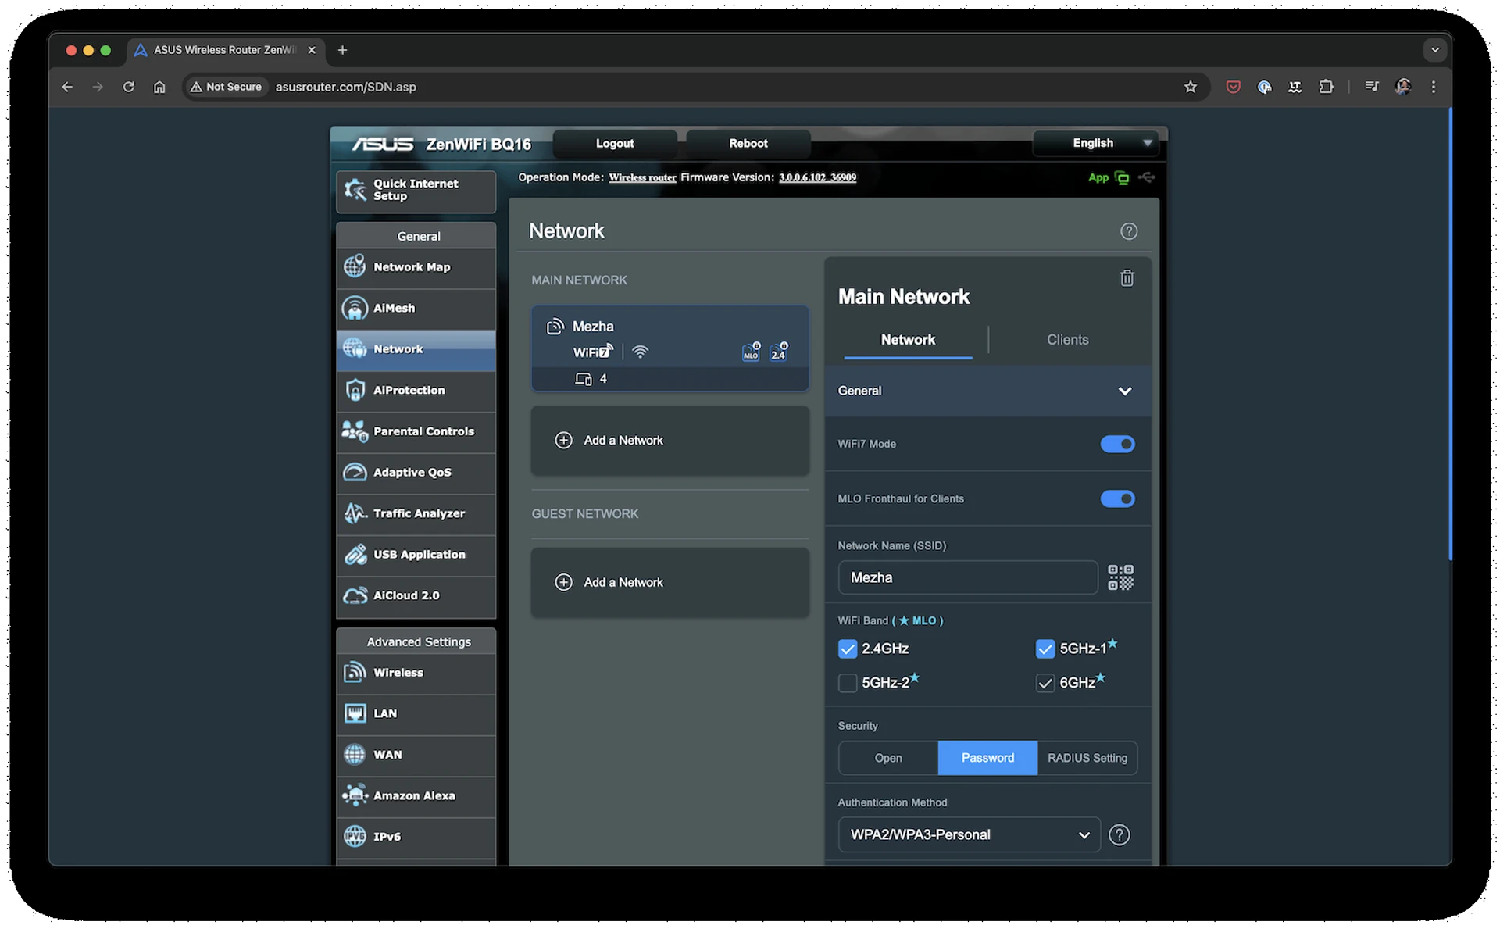1500x929 pixels.
Task: Open Authentication Method dropdown
Action: coord(969,835)
